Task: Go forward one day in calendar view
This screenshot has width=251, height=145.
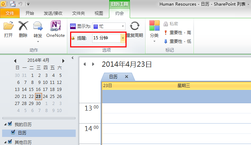Action: point(93,64)
